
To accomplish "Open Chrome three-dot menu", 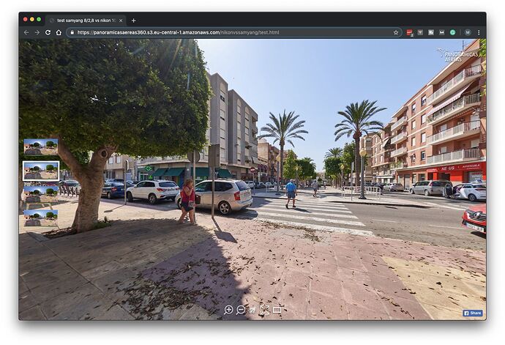I will [x=479, y=32].
